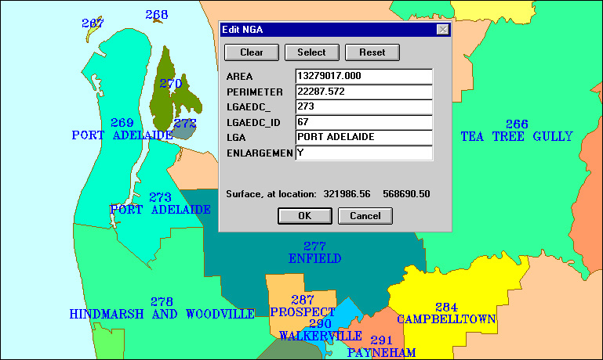The width and height of the screenshot is (603, 360).
Task: Click the Reset button
Action: [372, 52]
